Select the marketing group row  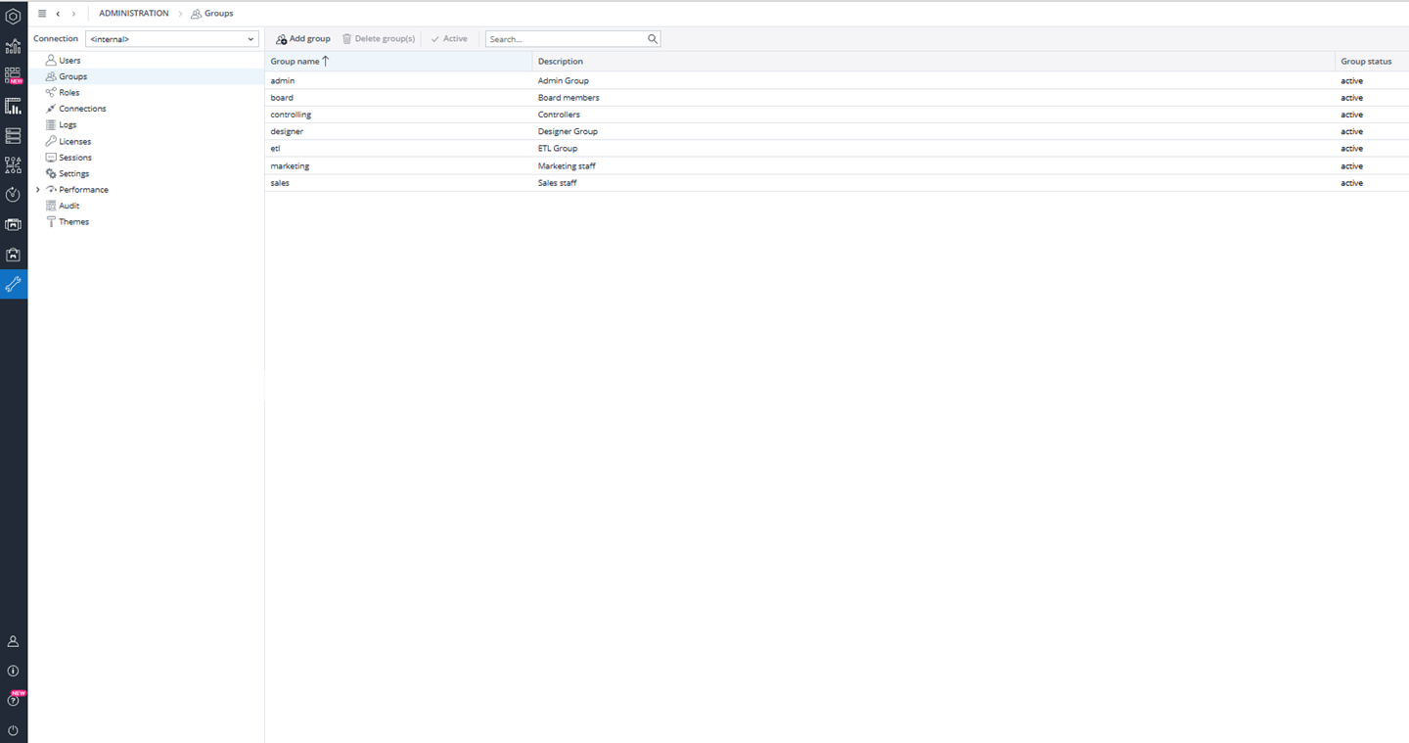pos(290,166)
